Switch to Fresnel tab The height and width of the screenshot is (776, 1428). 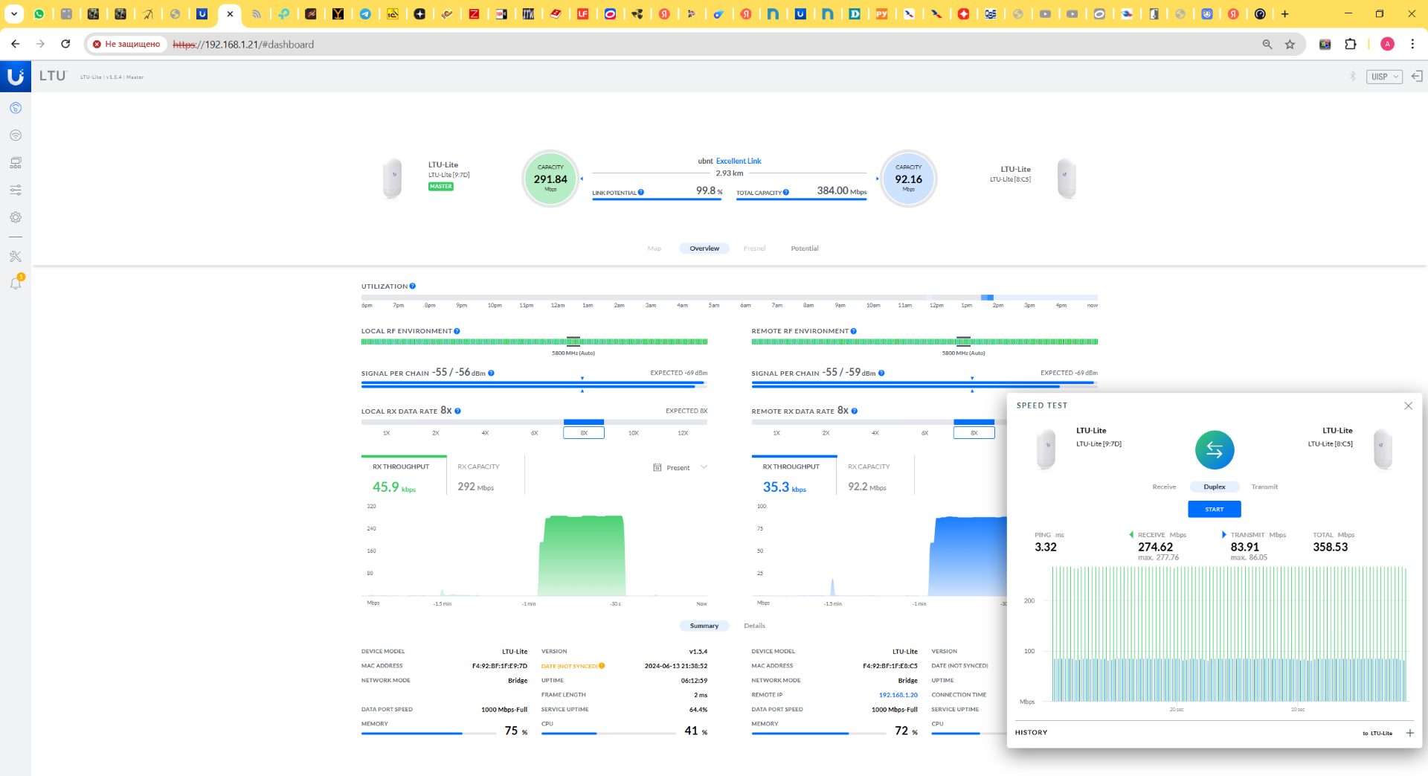[x=754, y=248]
